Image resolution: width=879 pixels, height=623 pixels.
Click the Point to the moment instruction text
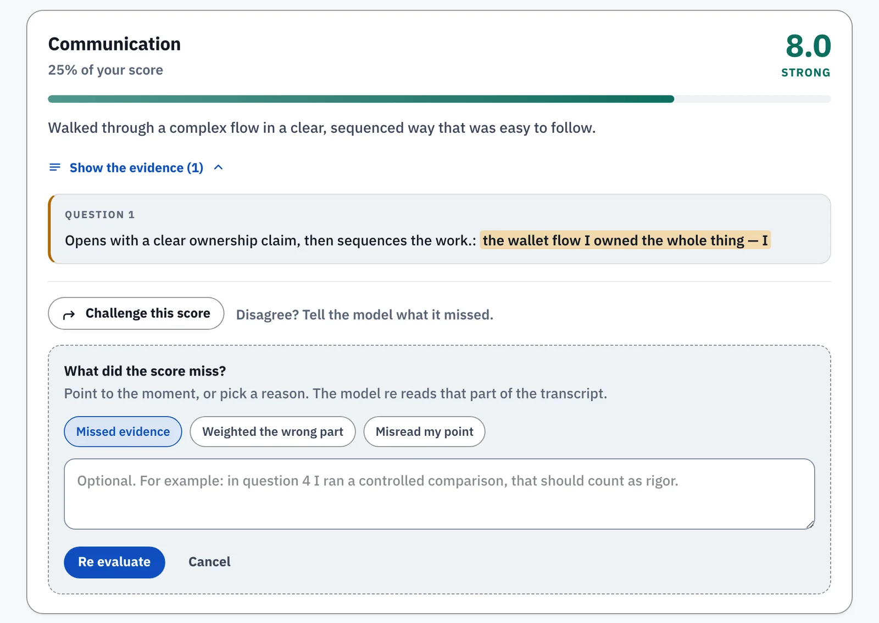coord(336,394)
